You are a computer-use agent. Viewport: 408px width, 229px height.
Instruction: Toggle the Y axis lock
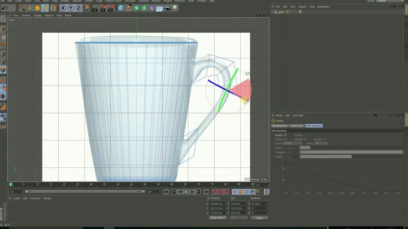coord(70,8)
